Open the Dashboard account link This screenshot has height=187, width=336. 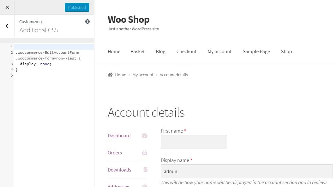coord(119,136)
